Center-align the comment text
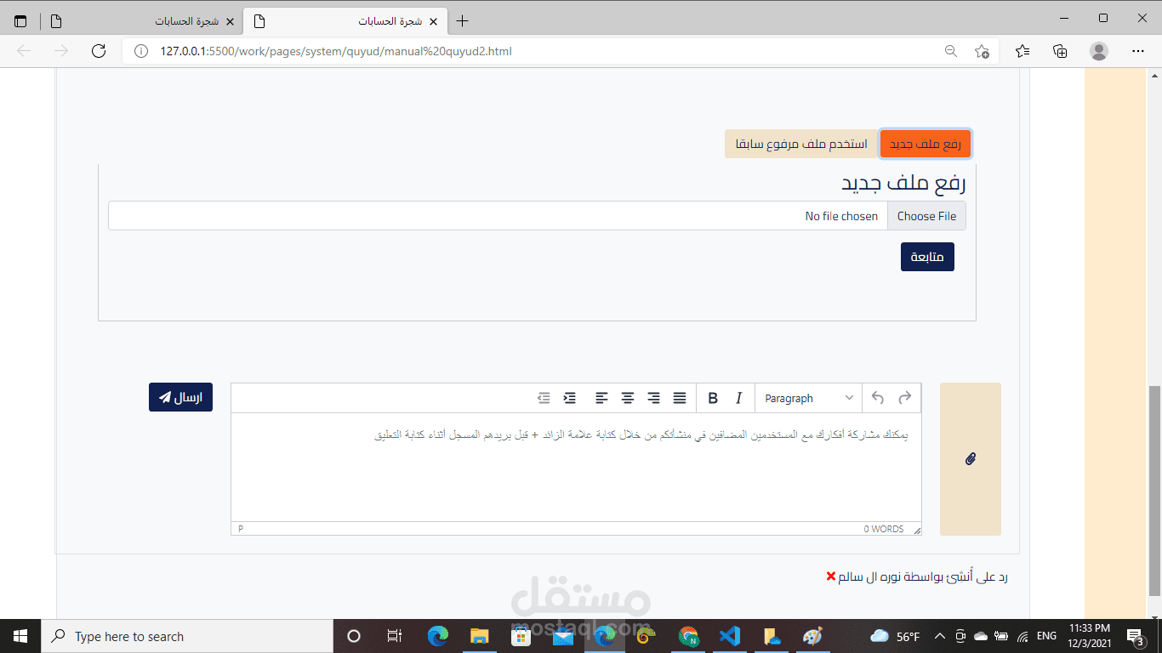 click(628, 398)
